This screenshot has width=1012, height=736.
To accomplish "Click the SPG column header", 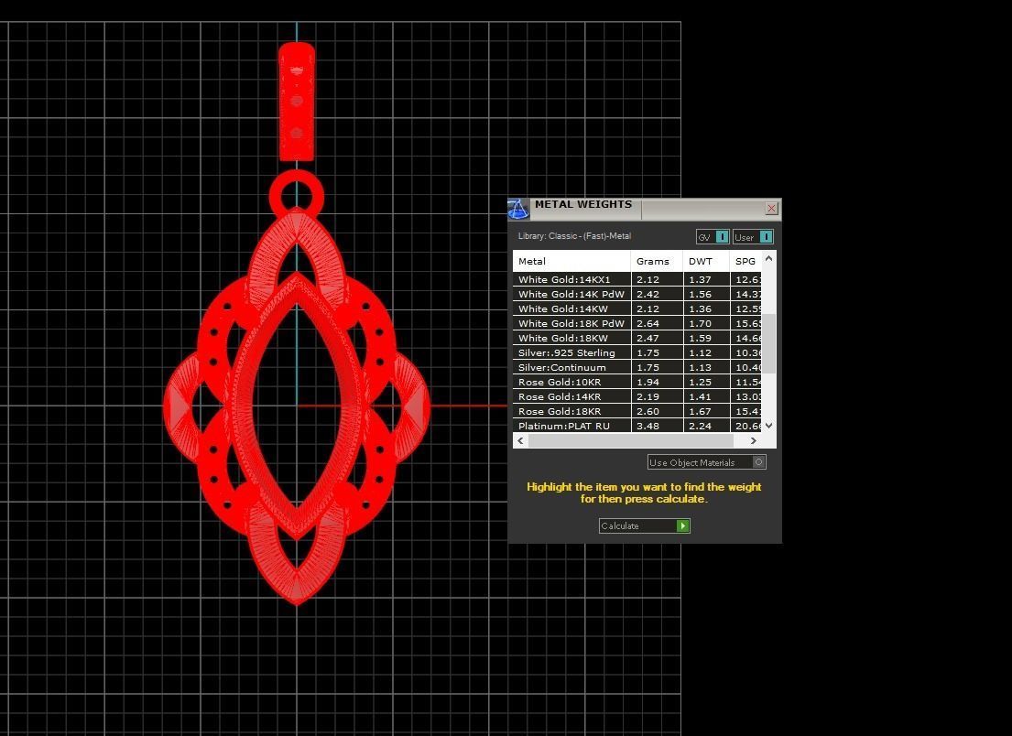I will click(x=745, y=261).
